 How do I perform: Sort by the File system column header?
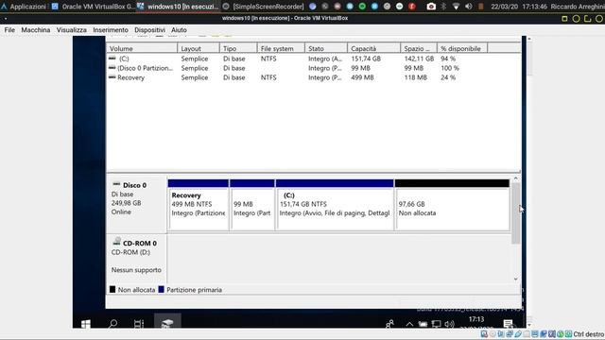pos(281,48)
